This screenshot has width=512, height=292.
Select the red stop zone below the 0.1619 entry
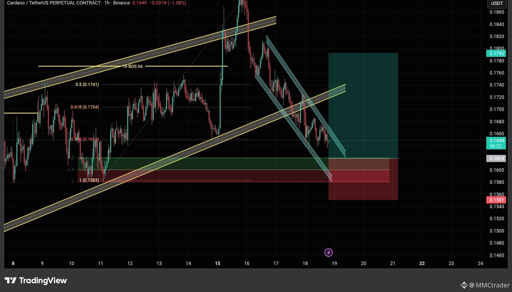click(x=363, y=179)
